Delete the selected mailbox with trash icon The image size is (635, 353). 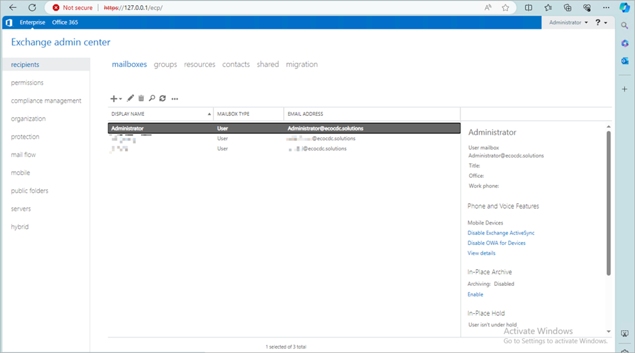point(142,98)
